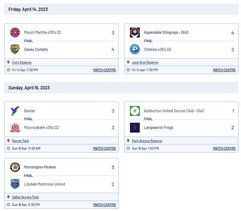Screen dimensions: 241x211
Task: Open Match Centre for Ashburton vs Langwarrin Frogs
Action: point(224,149)
